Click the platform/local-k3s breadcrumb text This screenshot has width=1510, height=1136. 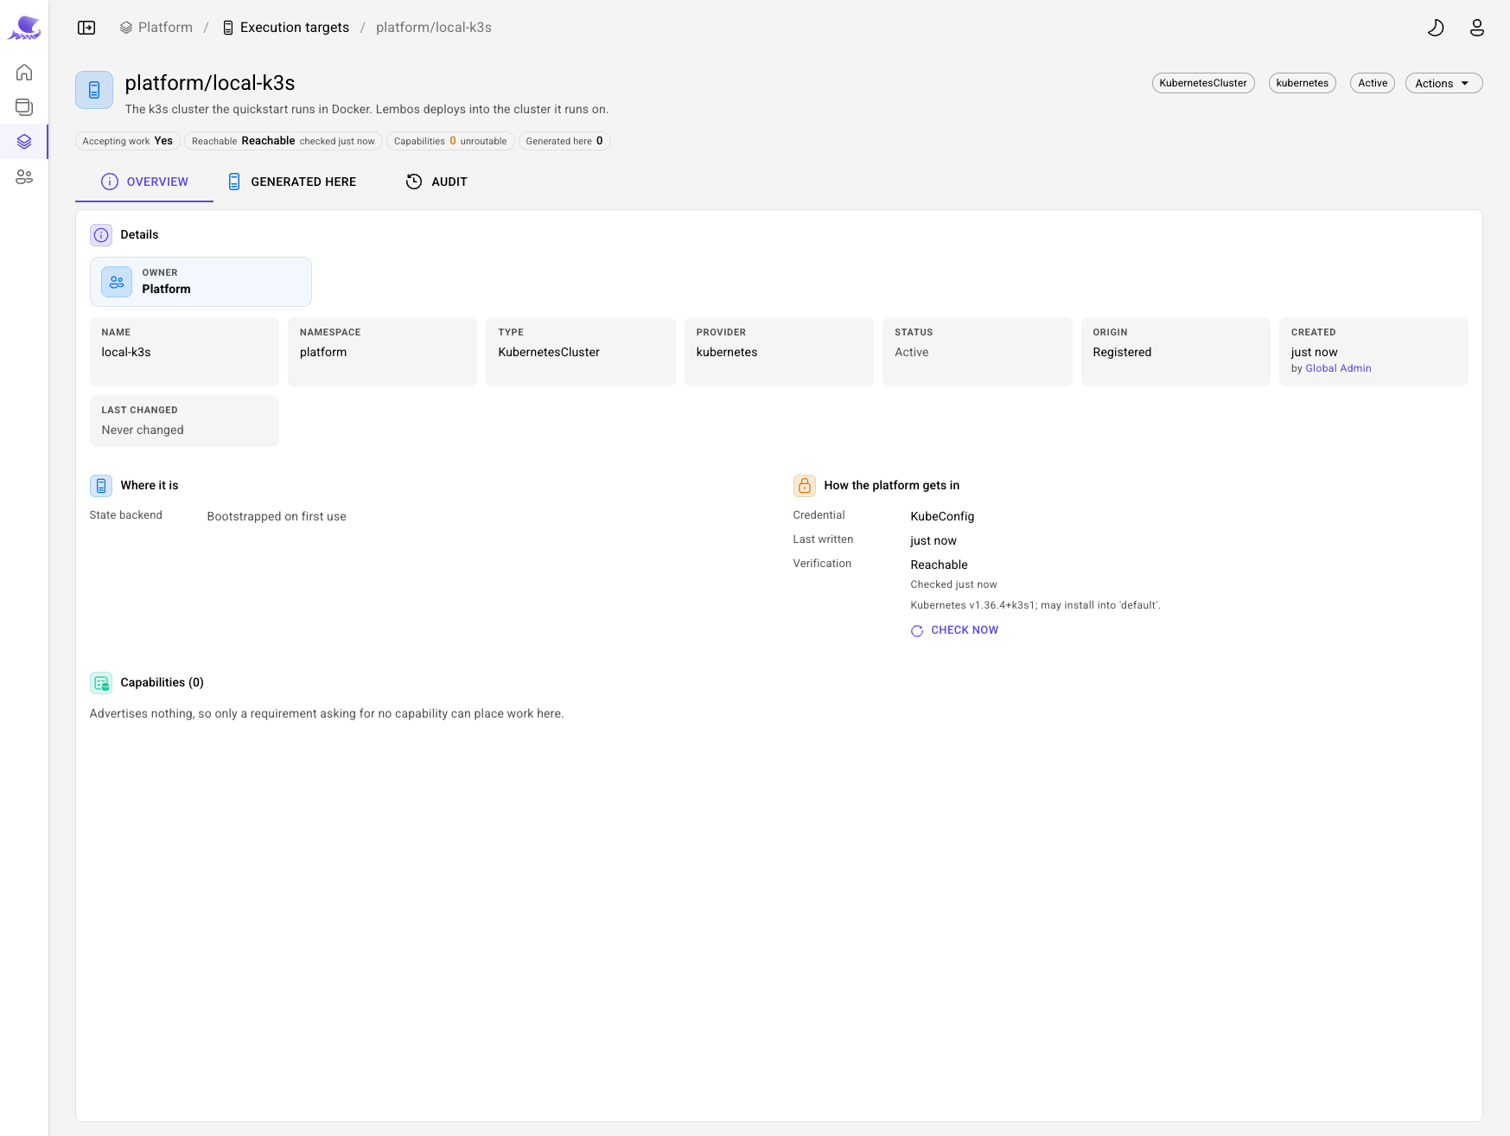pyautogui.click(x=434, y=28)
